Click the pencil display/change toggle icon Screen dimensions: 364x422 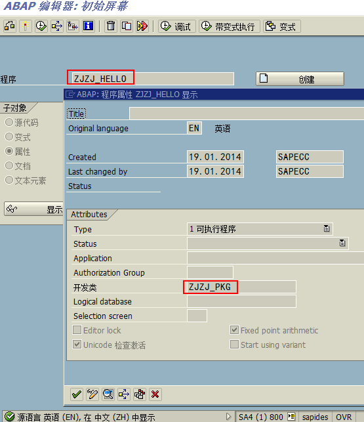pos(92,394)
